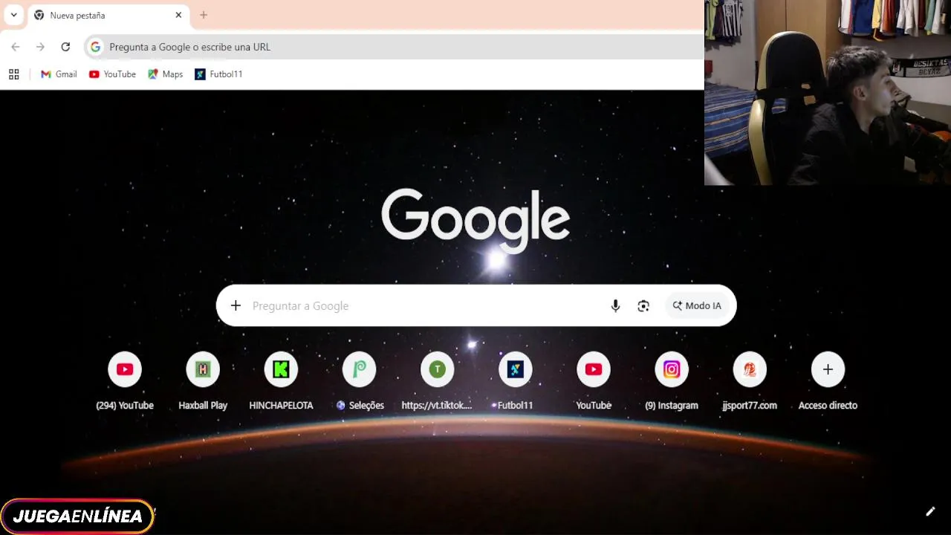Image resolution: width=951 pixels, height=535 pixels.
Task: Customize Chrome with the pencil icon
Action: click(x=930, y=511)
